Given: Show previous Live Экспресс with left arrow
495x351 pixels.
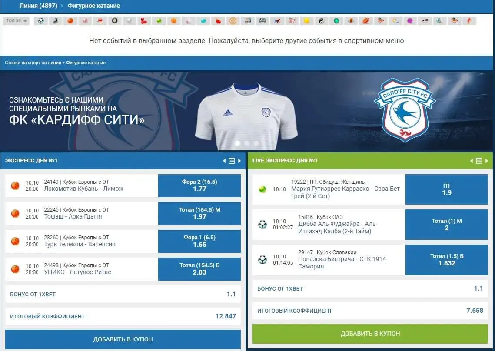Looking at the screenshot, I should (472, 161).
